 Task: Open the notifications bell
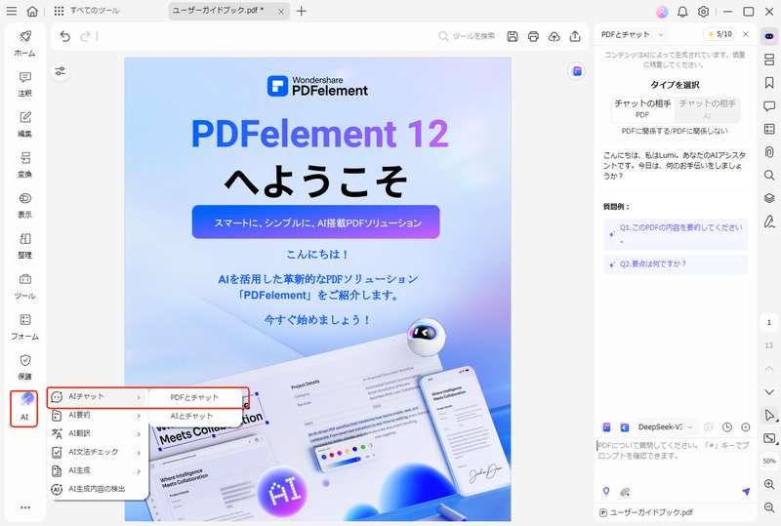click(682, 12)
